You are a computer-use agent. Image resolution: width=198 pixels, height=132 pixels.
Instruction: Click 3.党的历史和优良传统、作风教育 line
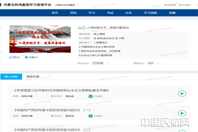point(99,51)
